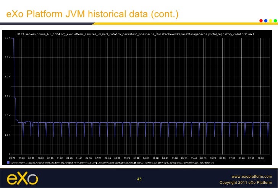Click the 07:00 x-axis time label
The image size is (278, 188).
[232, 158]
